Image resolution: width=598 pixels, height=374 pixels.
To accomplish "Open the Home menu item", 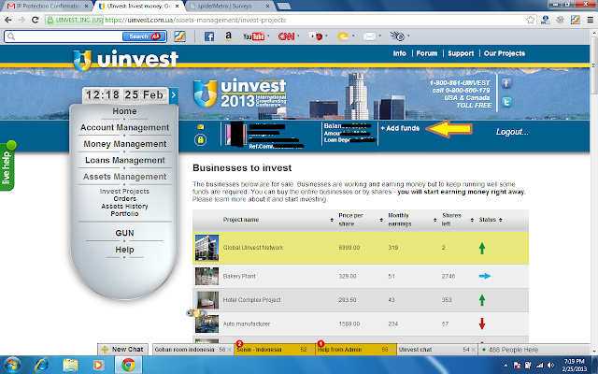I will 124,111.
